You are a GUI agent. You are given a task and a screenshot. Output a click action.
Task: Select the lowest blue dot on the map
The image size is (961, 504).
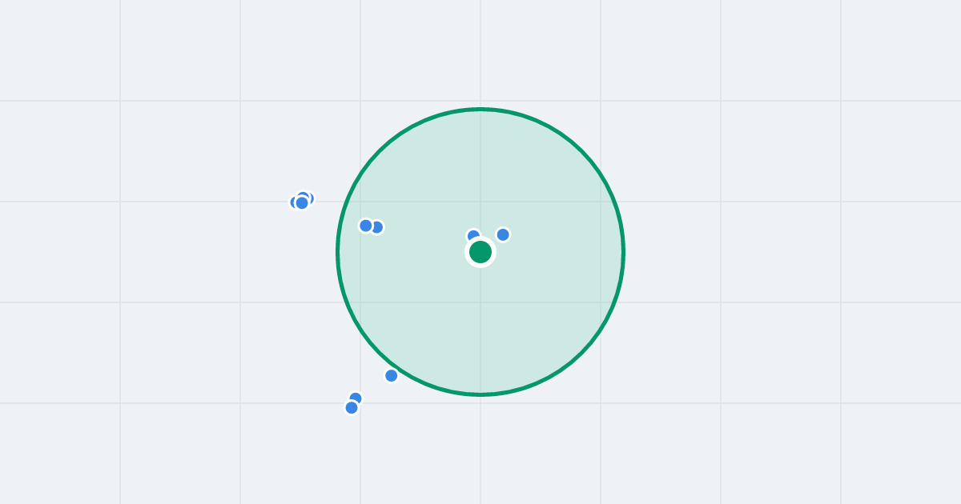tap(352, 407)
